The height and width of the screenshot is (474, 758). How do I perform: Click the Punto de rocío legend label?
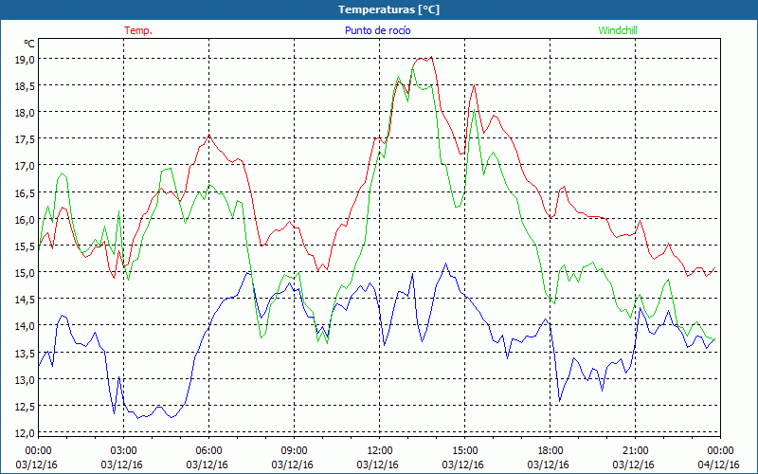377,30
